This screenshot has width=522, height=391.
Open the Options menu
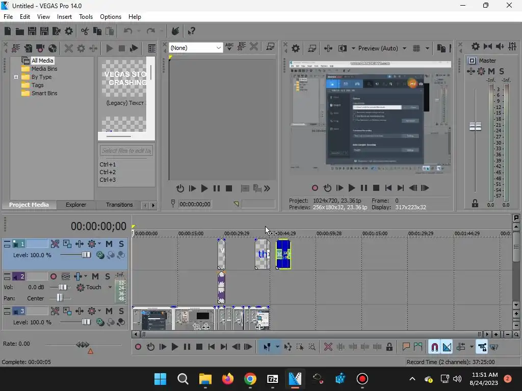[x=111, y=17]
